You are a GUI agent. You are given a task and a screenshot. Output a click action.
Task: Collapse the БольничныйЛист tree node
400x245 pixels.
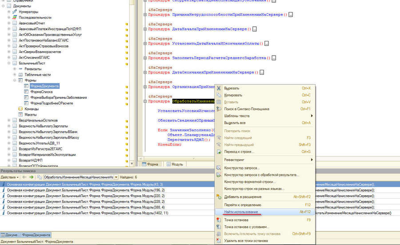(x=8, y=64)
